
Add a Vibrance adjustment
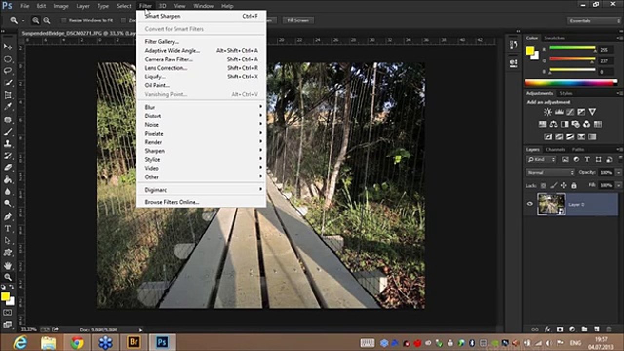click(x=592, y=112)
